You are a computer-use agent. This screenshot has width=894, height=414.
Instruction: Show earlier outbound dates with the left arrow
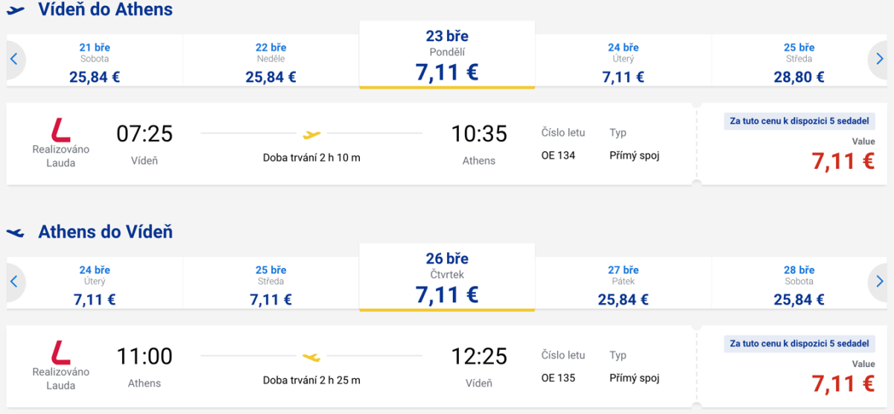point(13,60)
